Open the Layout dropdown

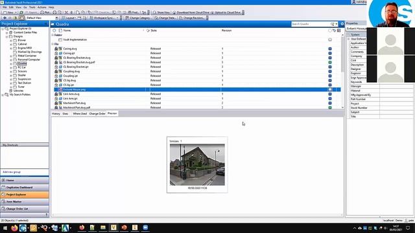click(68, 18)
